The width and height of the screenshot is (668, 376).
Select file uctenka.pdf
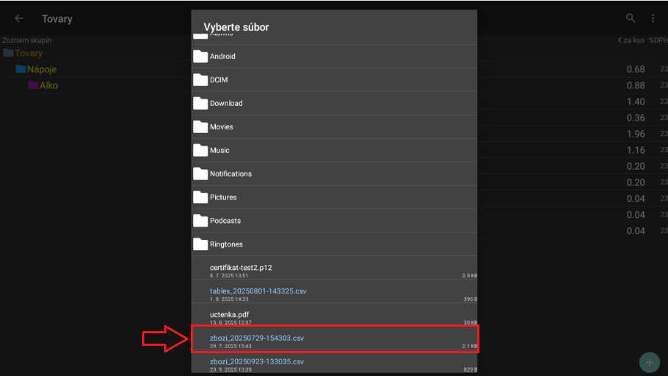pos(229,316)
